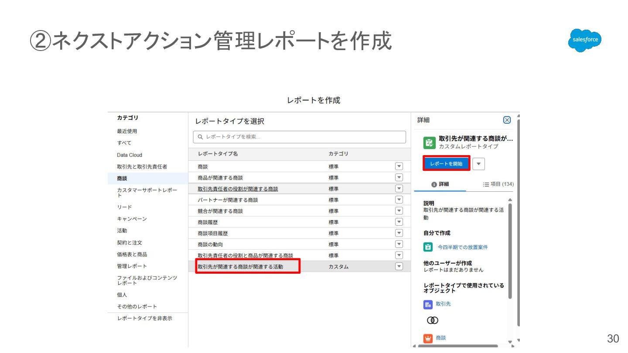Open dropdown for 競合が関連する商談 row
Image resolution: width=628 pixels, height=353 pixels.
[399, 211]
